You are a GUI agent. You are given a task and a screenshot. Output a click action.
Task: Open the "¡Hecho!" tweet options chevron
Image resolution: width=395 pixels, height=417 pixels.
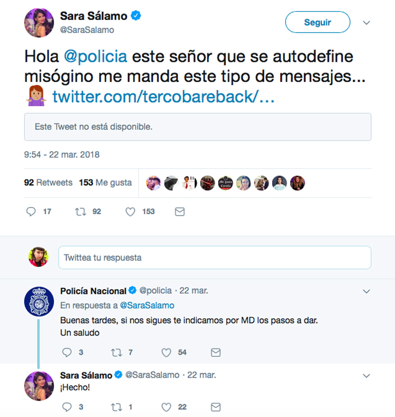[x=367, y=375]
